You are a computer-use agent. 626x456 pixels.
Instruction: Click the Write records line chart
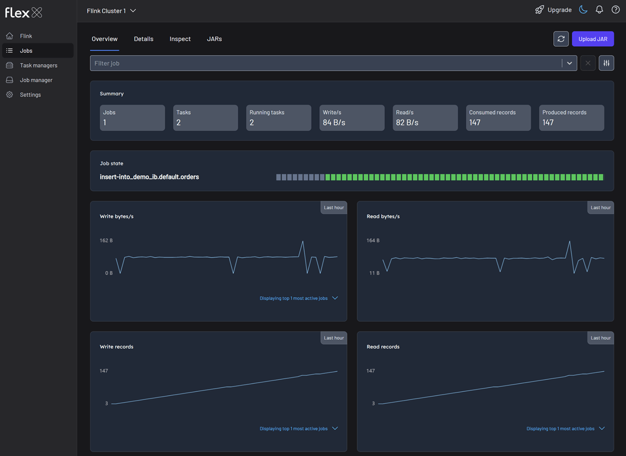[224, 388]
